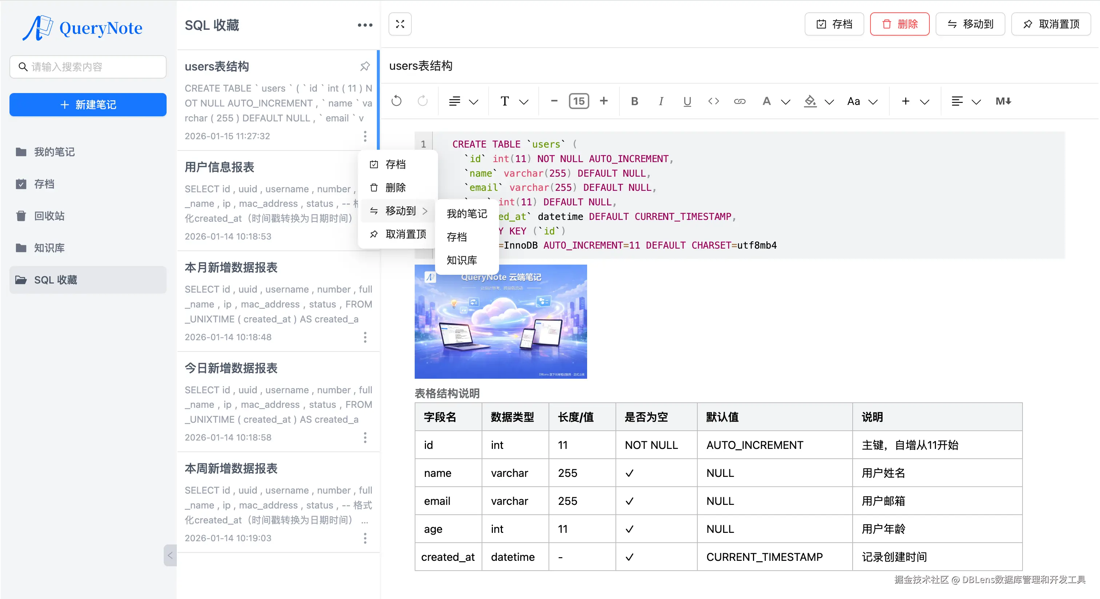
Task: Expand the font color A dropdown
Action: click(785, 101)
